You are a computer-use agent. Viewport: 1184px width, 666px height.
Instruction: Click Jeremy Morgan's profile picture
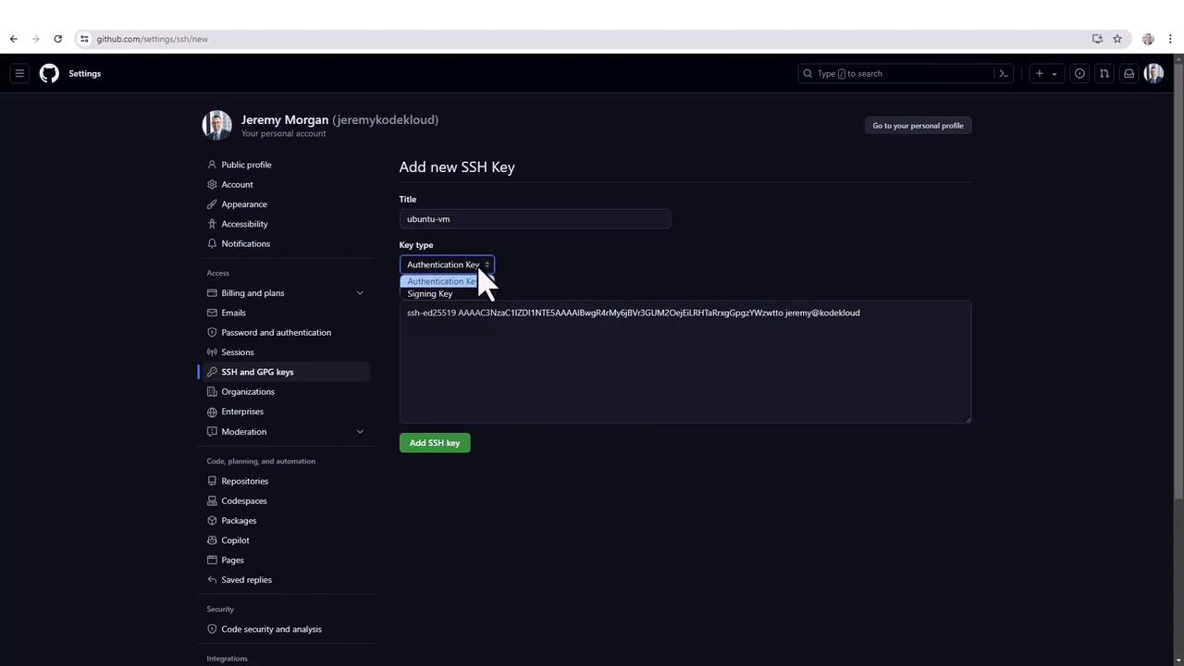(217, 125)
